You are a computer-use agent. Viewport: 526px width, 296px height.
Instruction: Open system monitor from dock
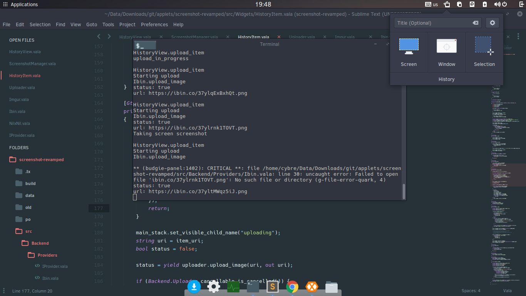tap(233, 287)
